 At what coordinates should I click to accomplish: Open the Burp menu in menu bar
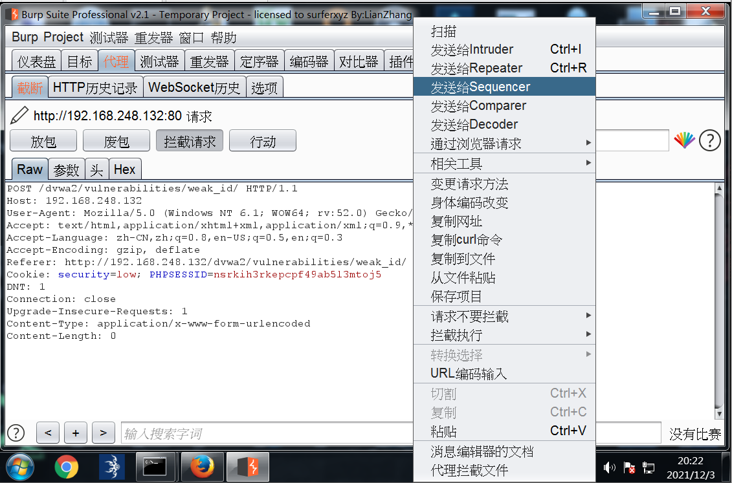click(25, 37)
